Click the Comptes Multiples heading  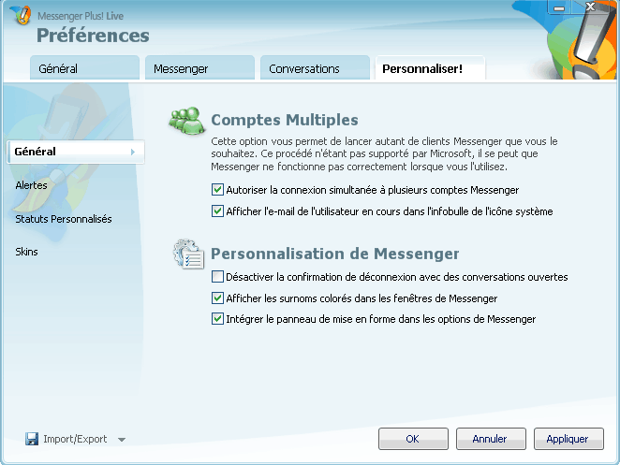pos(285,120)
